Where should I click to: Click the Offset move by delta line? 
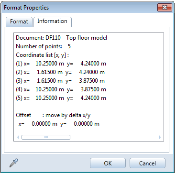coord(53,115)
